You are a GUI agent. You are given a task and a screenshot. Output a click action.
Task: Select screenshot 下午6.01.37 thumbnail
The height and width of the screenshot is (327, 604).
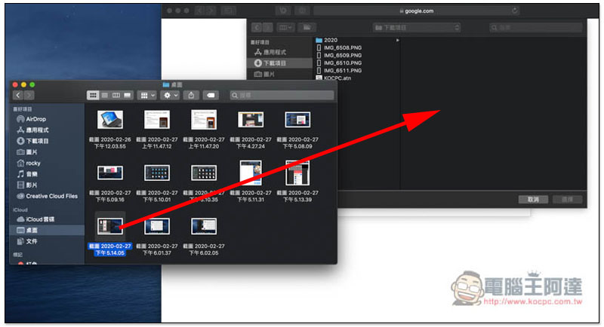point(157,226)
